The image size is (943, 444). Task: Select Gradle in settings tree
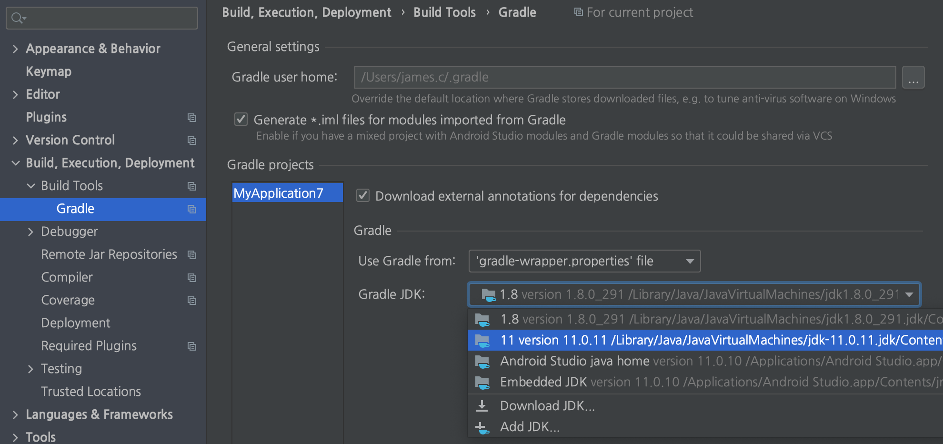point(103,209)
